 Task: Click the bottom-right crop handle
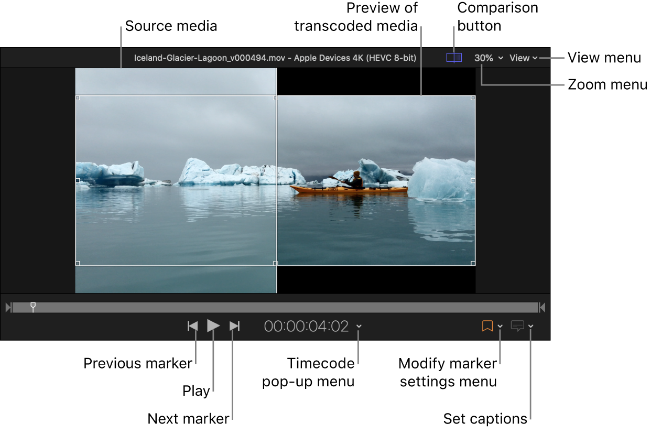473,263
